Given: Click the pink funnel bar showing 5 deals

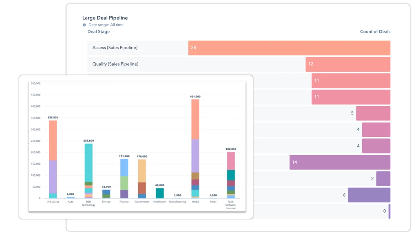Looking at the screenshot, I should click(373, 113).
